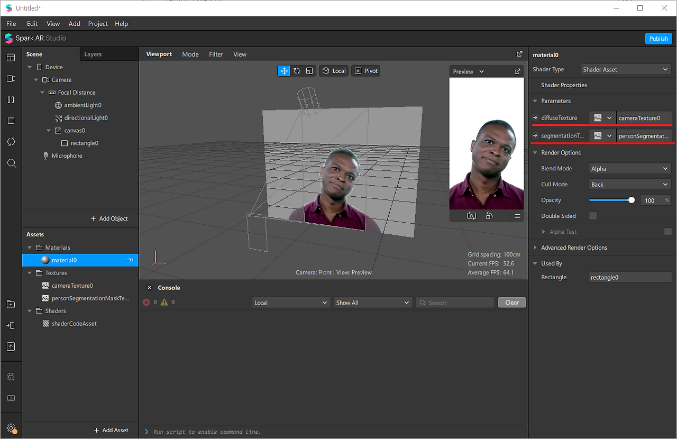
Task: Click the capture photo icon under Preview
Action: (x=471, y=216)
